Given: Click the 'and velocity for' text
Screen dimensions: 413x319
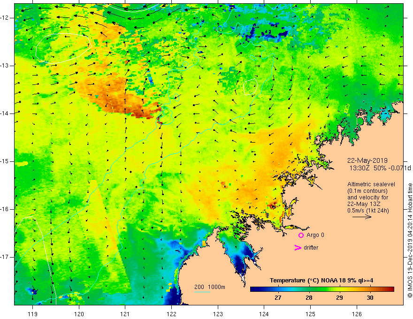Looking at the screenshot, I should pyautogui.click(x=367, y=197).
